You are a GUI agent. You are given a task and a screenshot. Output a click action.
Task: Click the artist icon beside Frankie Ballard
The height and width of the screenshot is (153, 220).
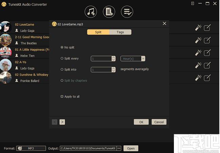(x=17, y=81)
